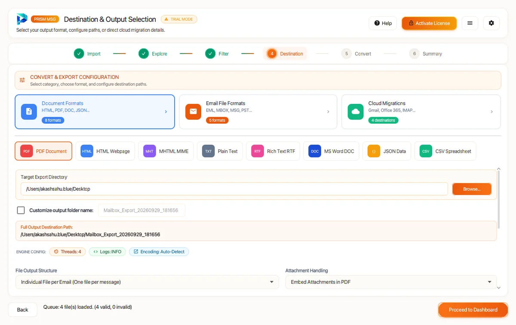Click the DOC icon for MS Word
This screenshot has height=325, width=516.
315,151
